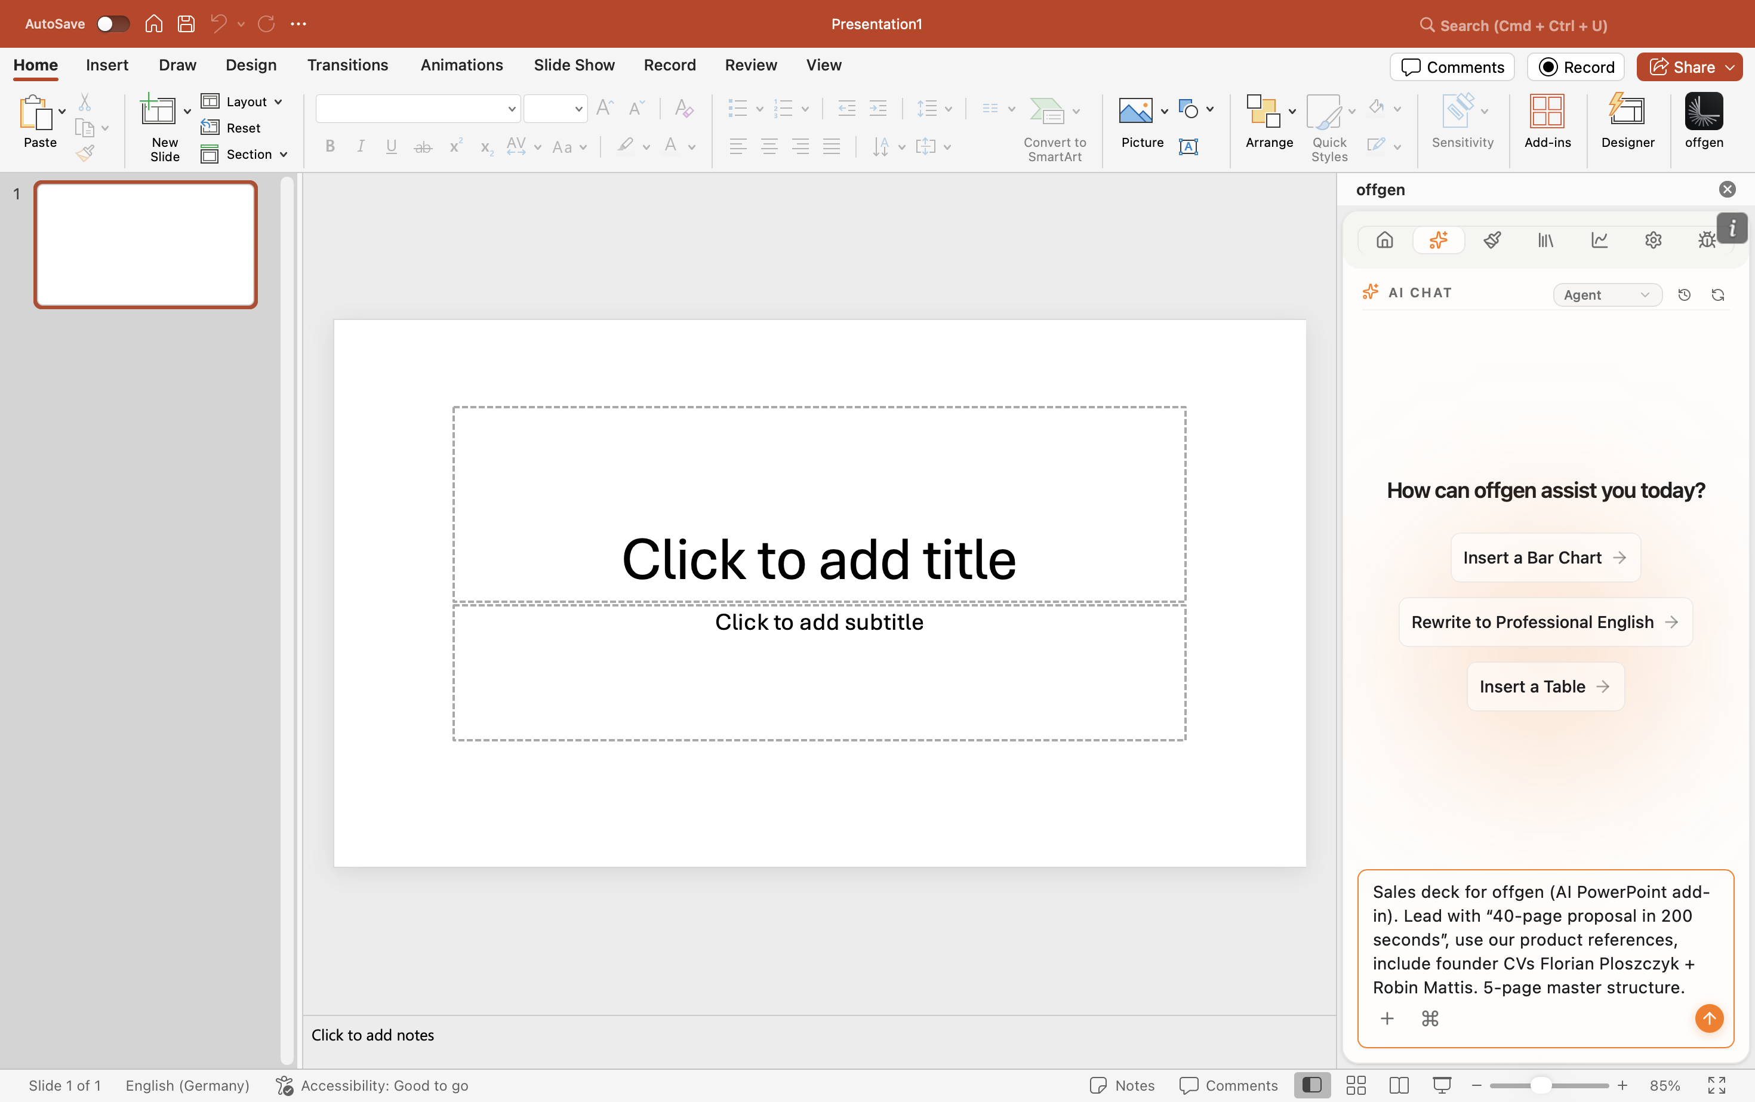The image size is (1755, 1102).
Task: Open the Add-ins button
Action: [1547, 121]
